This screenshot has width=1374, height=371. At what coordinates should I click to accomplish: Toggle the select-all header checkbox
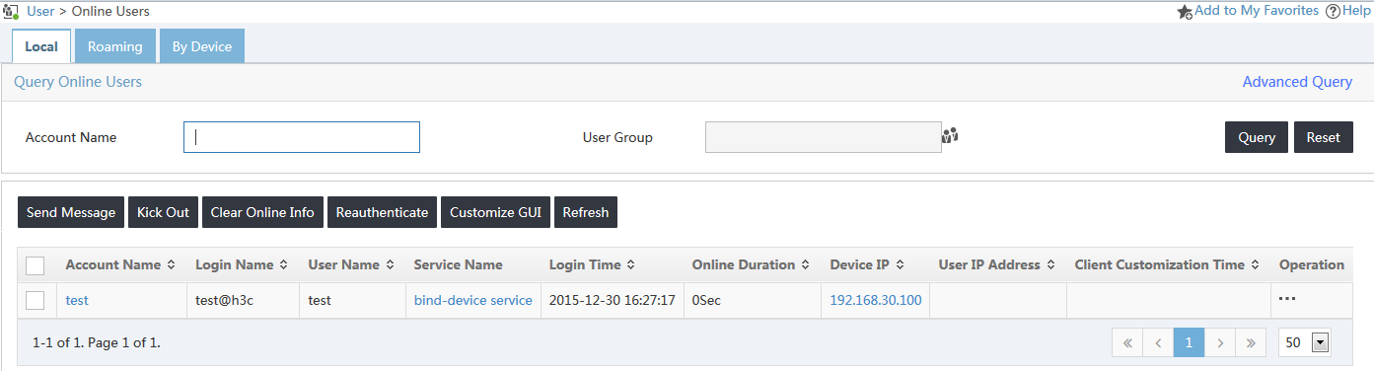(35, 265)
